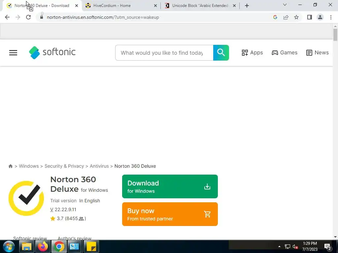Click the address bar URL
Viewport: 338px width, 253px height.
[103, 17]
